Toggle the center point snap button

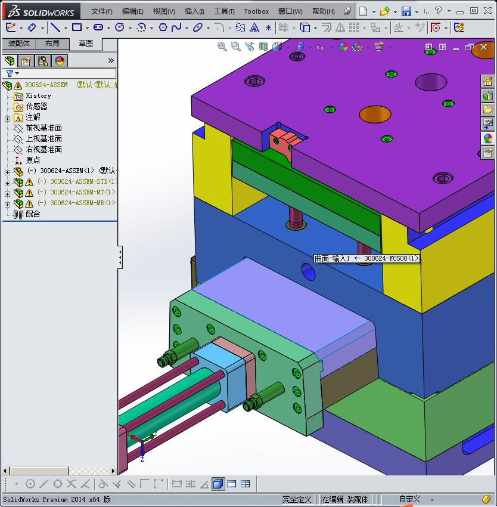coord(30,484)
